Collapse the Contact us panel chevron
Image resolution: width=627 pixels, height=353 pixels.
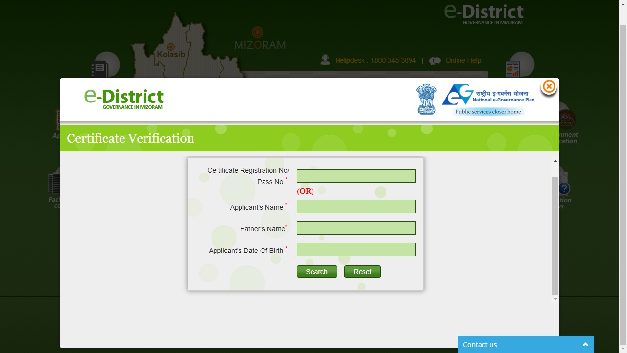tap(585, 345)
